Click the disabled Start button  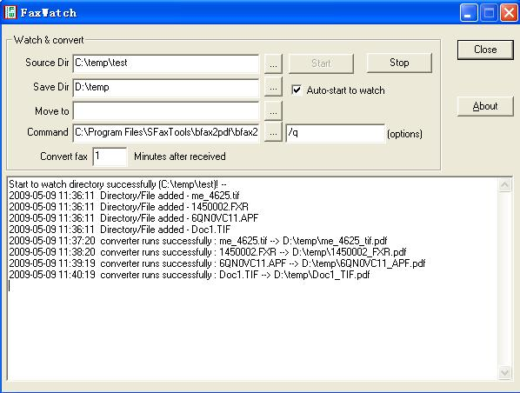click(x=321, y=63)
